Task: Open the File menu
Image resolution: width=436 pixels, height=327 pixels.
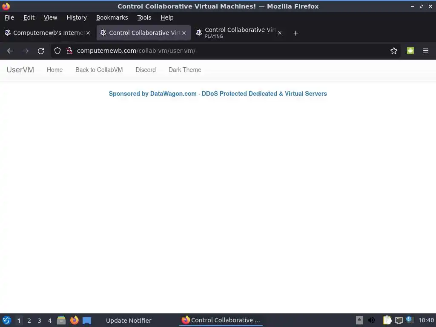Action: click(x=9, y=17)
